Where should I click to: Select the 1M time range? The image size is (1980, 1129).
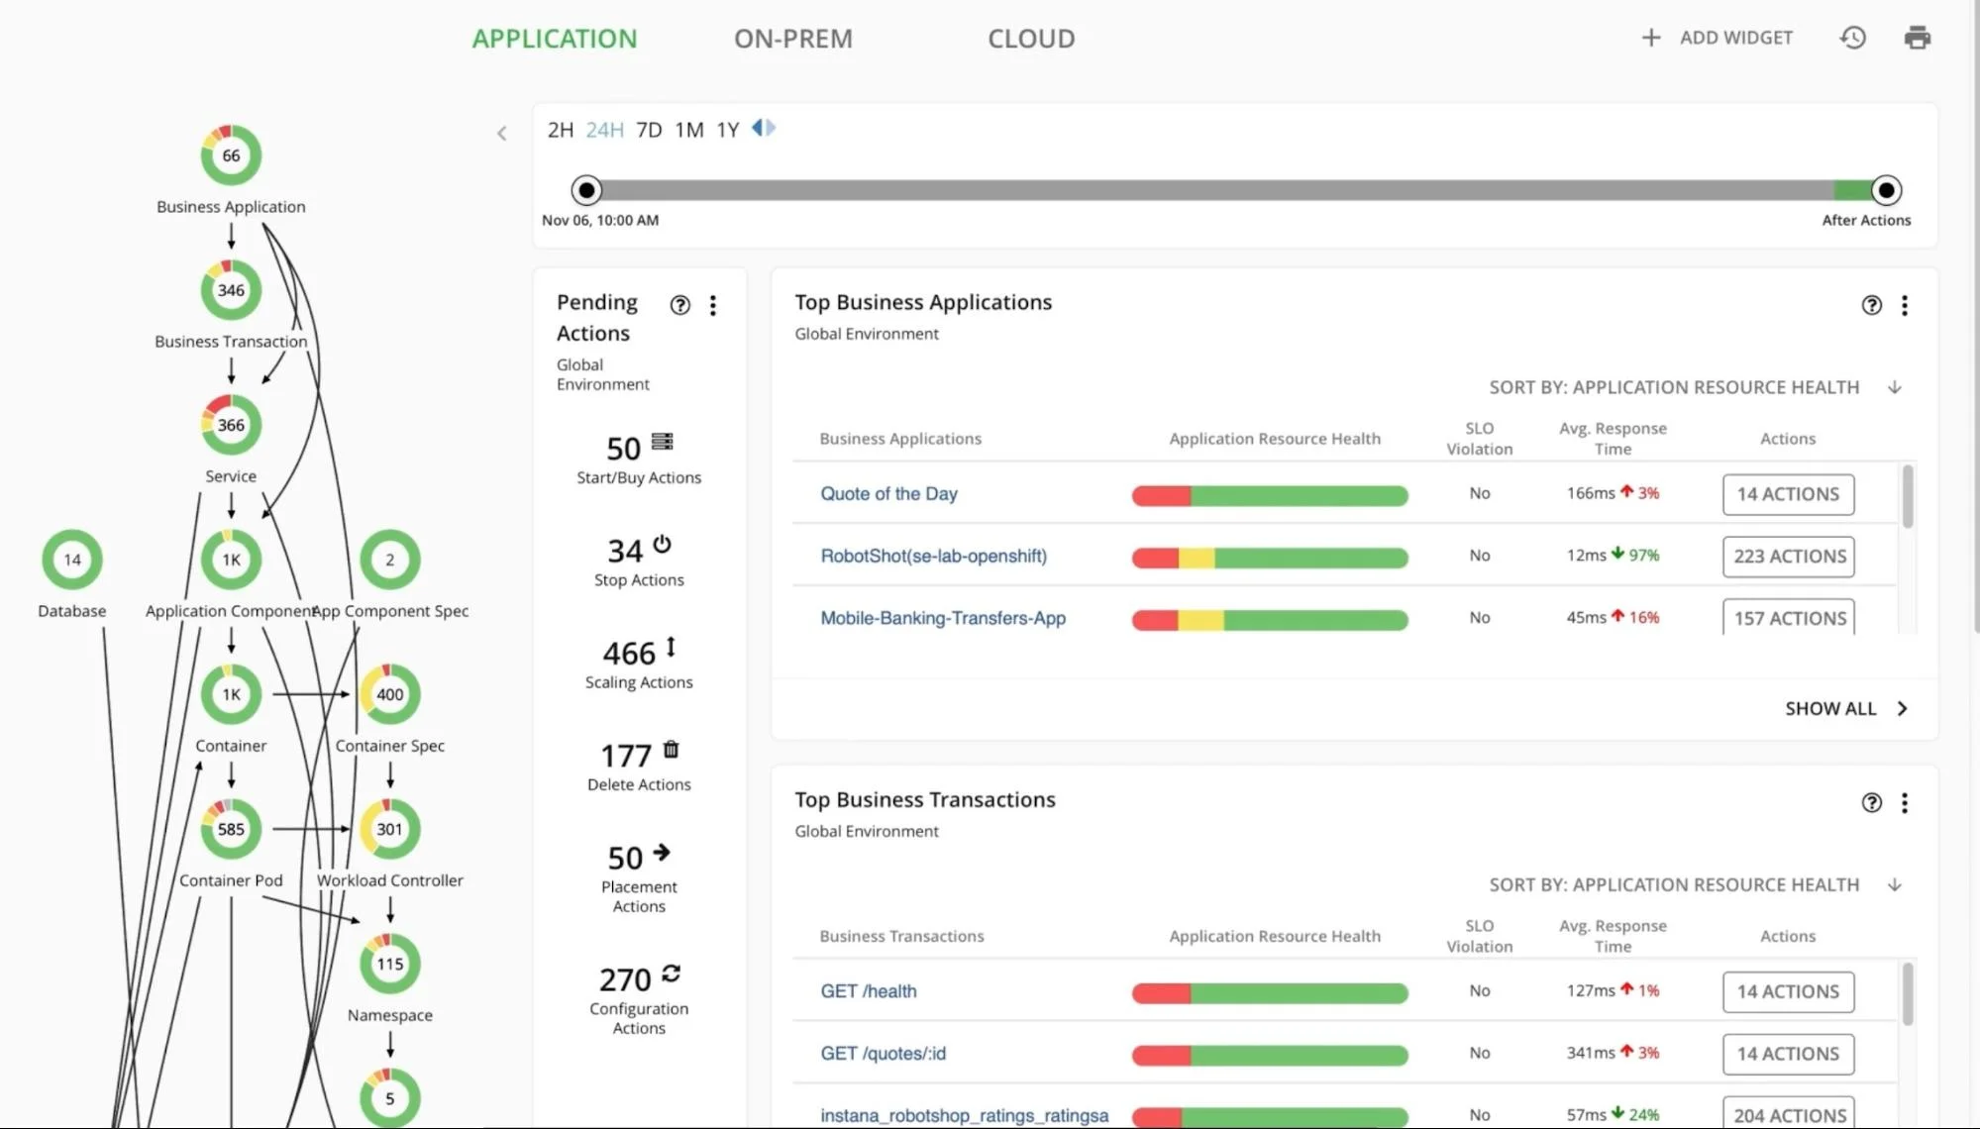[x=689, y=130]
